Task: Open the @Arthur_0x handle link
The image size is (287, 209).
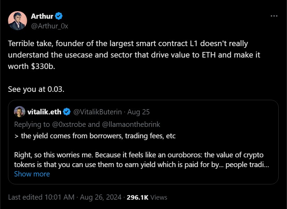Action: click(50, 26)
